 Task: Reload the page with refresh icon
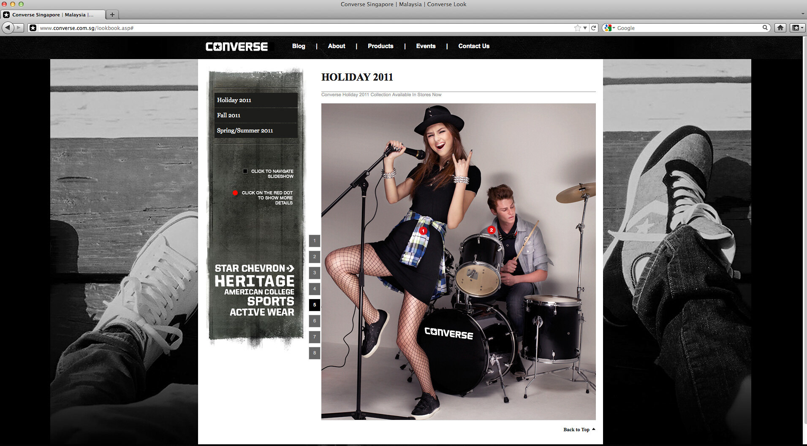[593, 28]
